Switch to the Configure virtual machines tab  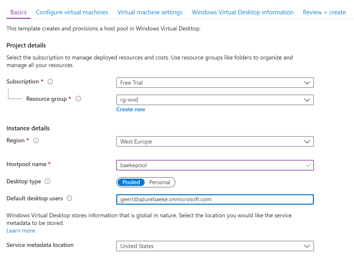[72, 12]
